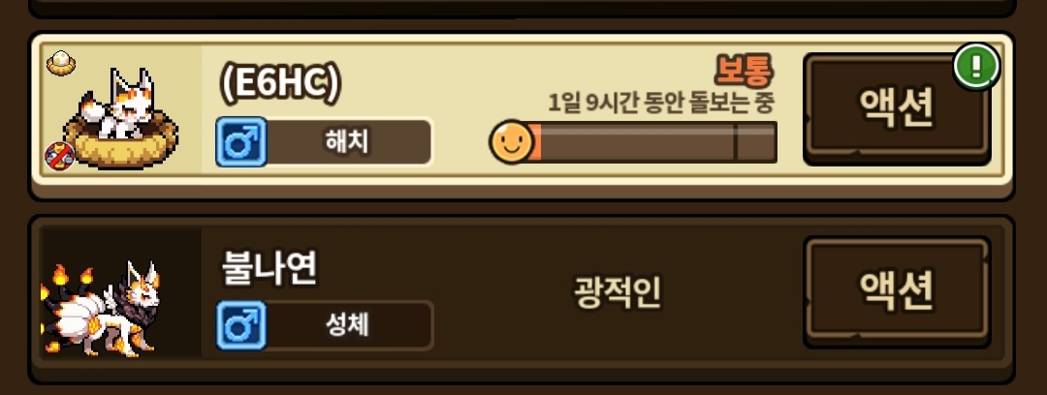Select the 불나연 nine-tailed fox sprite
Screen dimensions: 1047x395
(102, 307)
